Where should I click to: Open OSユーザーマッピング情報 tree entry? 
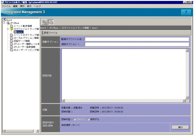point(26,50)
